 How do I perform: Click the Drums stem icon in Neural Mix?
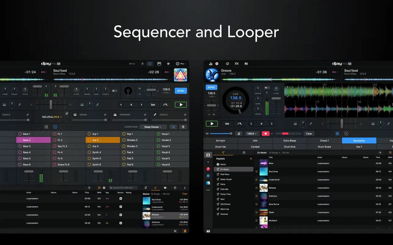click(x=75, y=115)
